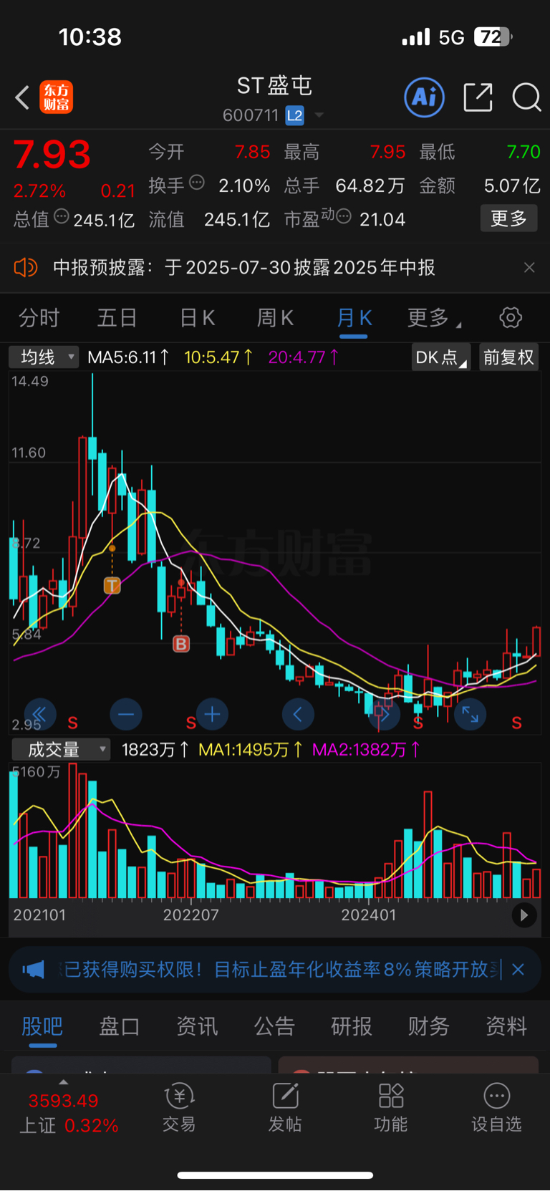Image resolution: width=550 pixels, height=1191 pixels.
Task: Open the 已获得购买权限 promo banner
Action: (x=277, y=970)
